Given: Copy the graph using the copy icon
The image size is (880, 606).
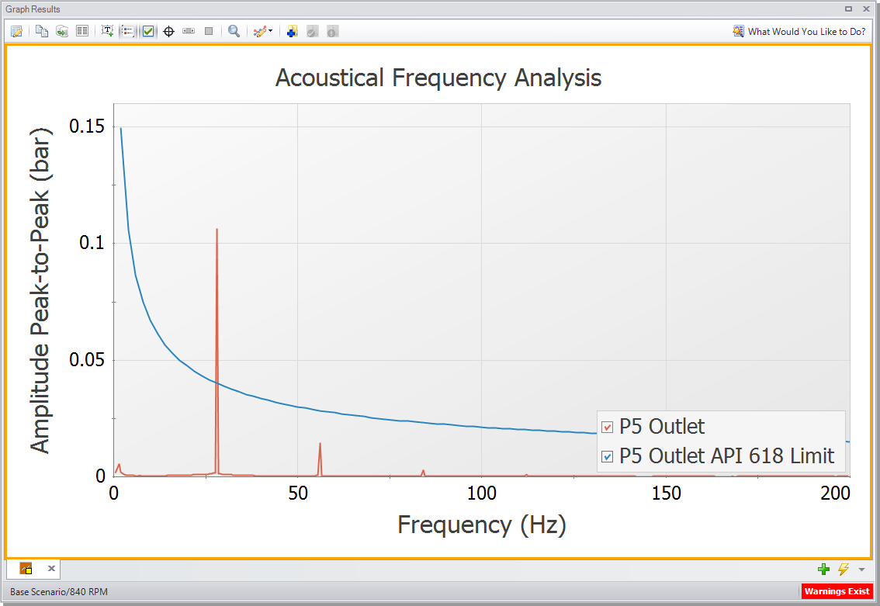Looking at the screenshot, I should tap(43, 31).
